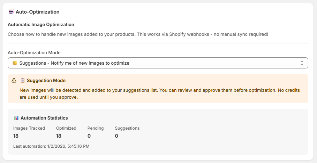Click the clipboard icon beside Suggestion Mode

coord(23,80)
